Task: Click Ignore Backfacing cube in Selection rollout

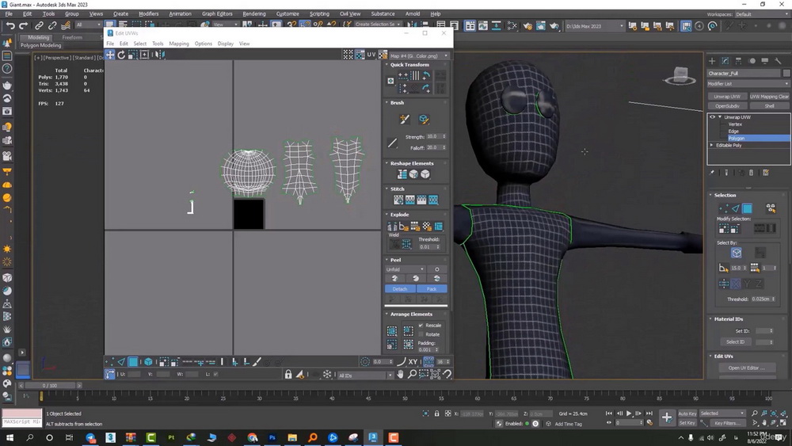Action: 736,253
